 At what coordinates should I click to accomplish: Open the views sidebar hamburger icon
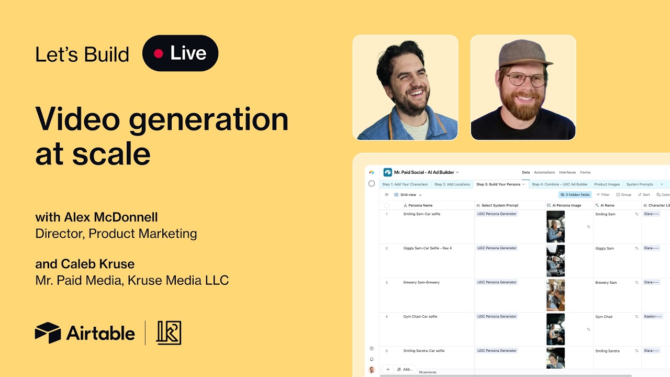387,195
